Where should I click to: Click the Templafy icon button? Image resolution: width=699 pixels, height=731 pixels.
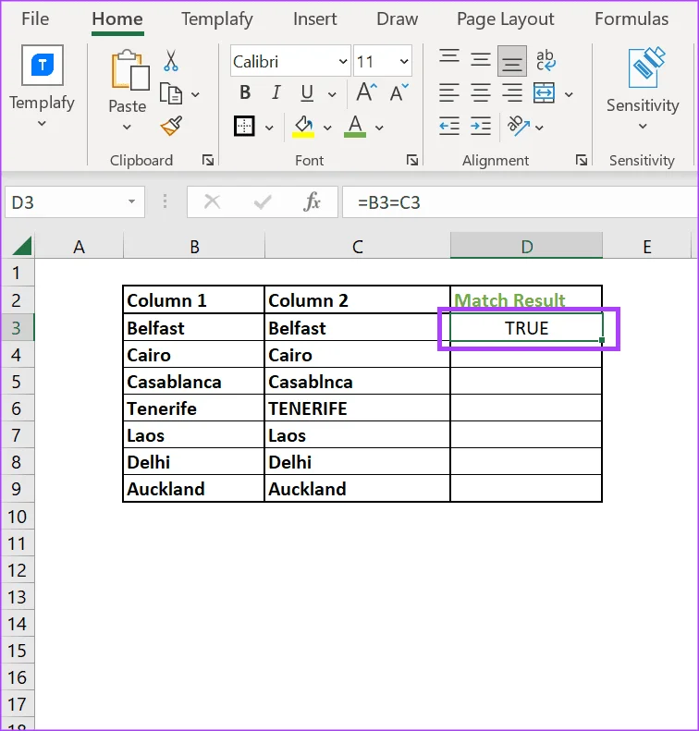[x=43, y=65]
